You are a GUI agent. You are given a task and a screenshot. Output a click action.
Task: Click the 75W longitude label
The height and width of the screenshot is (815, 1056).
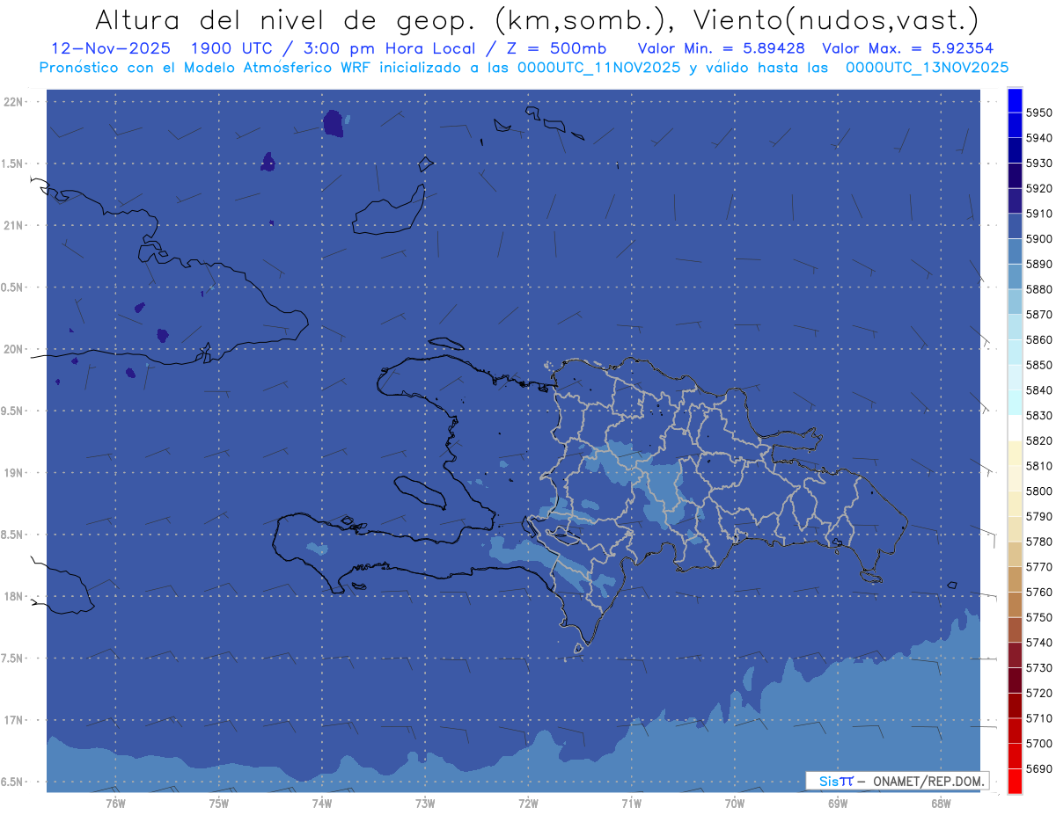point(219,803)
